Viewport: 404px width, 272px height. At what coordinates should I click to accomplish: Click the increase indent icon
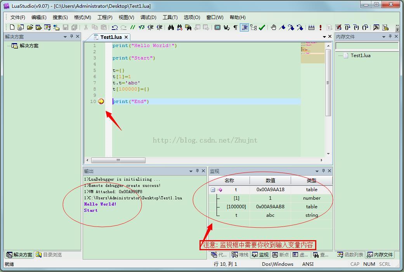(159, 27)
